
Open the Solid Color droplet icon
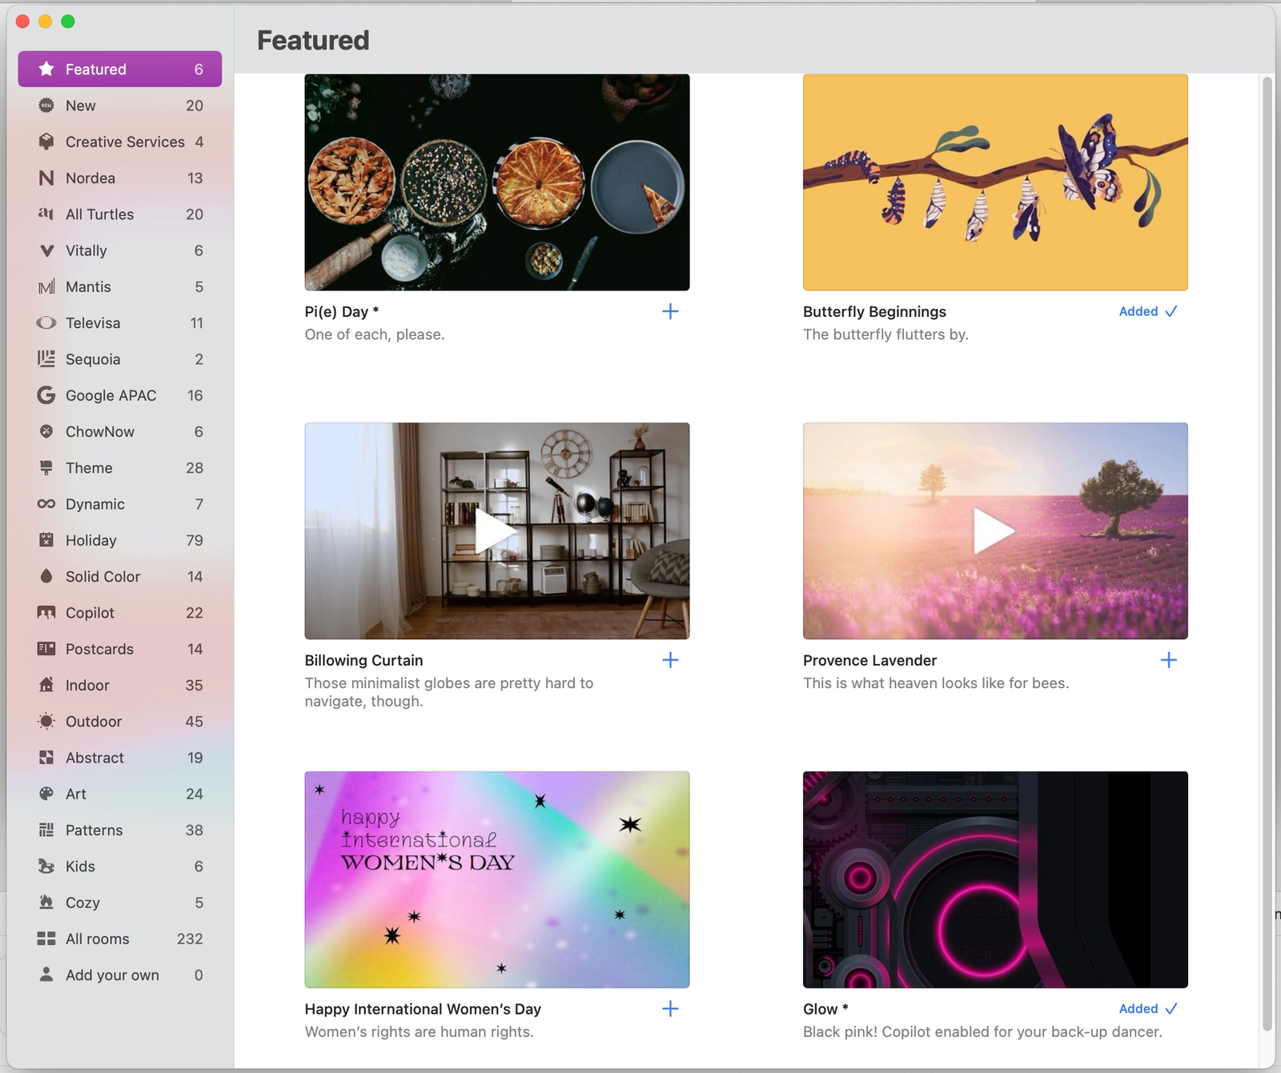coord(46,576)
